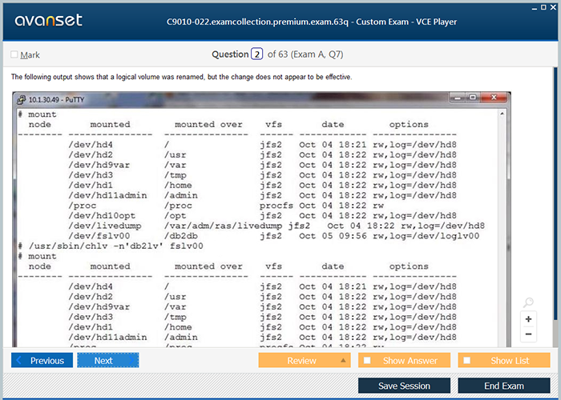Expand the Review dropdown arrow

tap(343, 361)
